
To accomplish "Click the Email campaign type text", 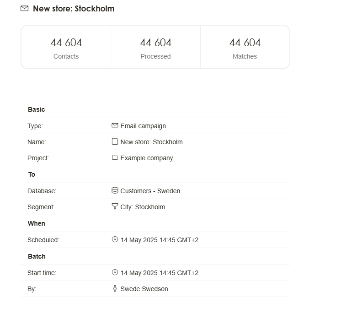I will coord(143,126).
